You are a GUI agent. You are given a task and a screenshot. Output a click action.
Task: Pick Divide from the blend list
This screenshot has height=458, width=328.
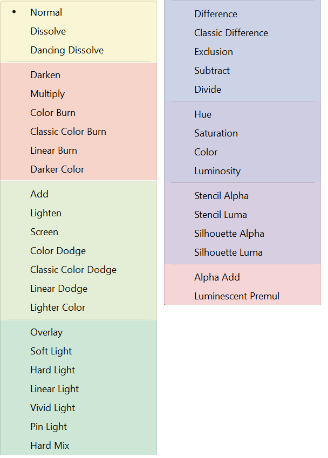[x=208, y=90]
